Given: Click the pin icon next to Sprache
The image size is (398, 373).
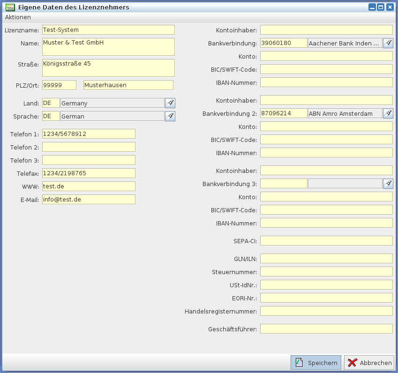Looking at the screenshot, I should (x=170, y=116).
